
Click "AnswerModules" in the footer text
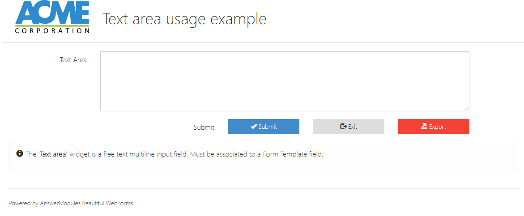click(x=60, y=203)
